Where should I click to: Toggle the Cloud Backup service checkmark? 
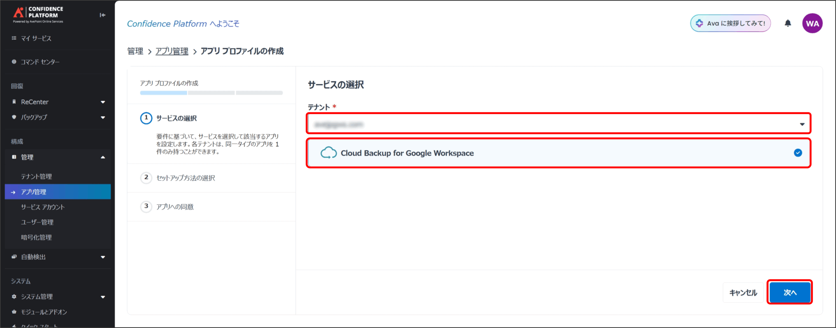798,153
